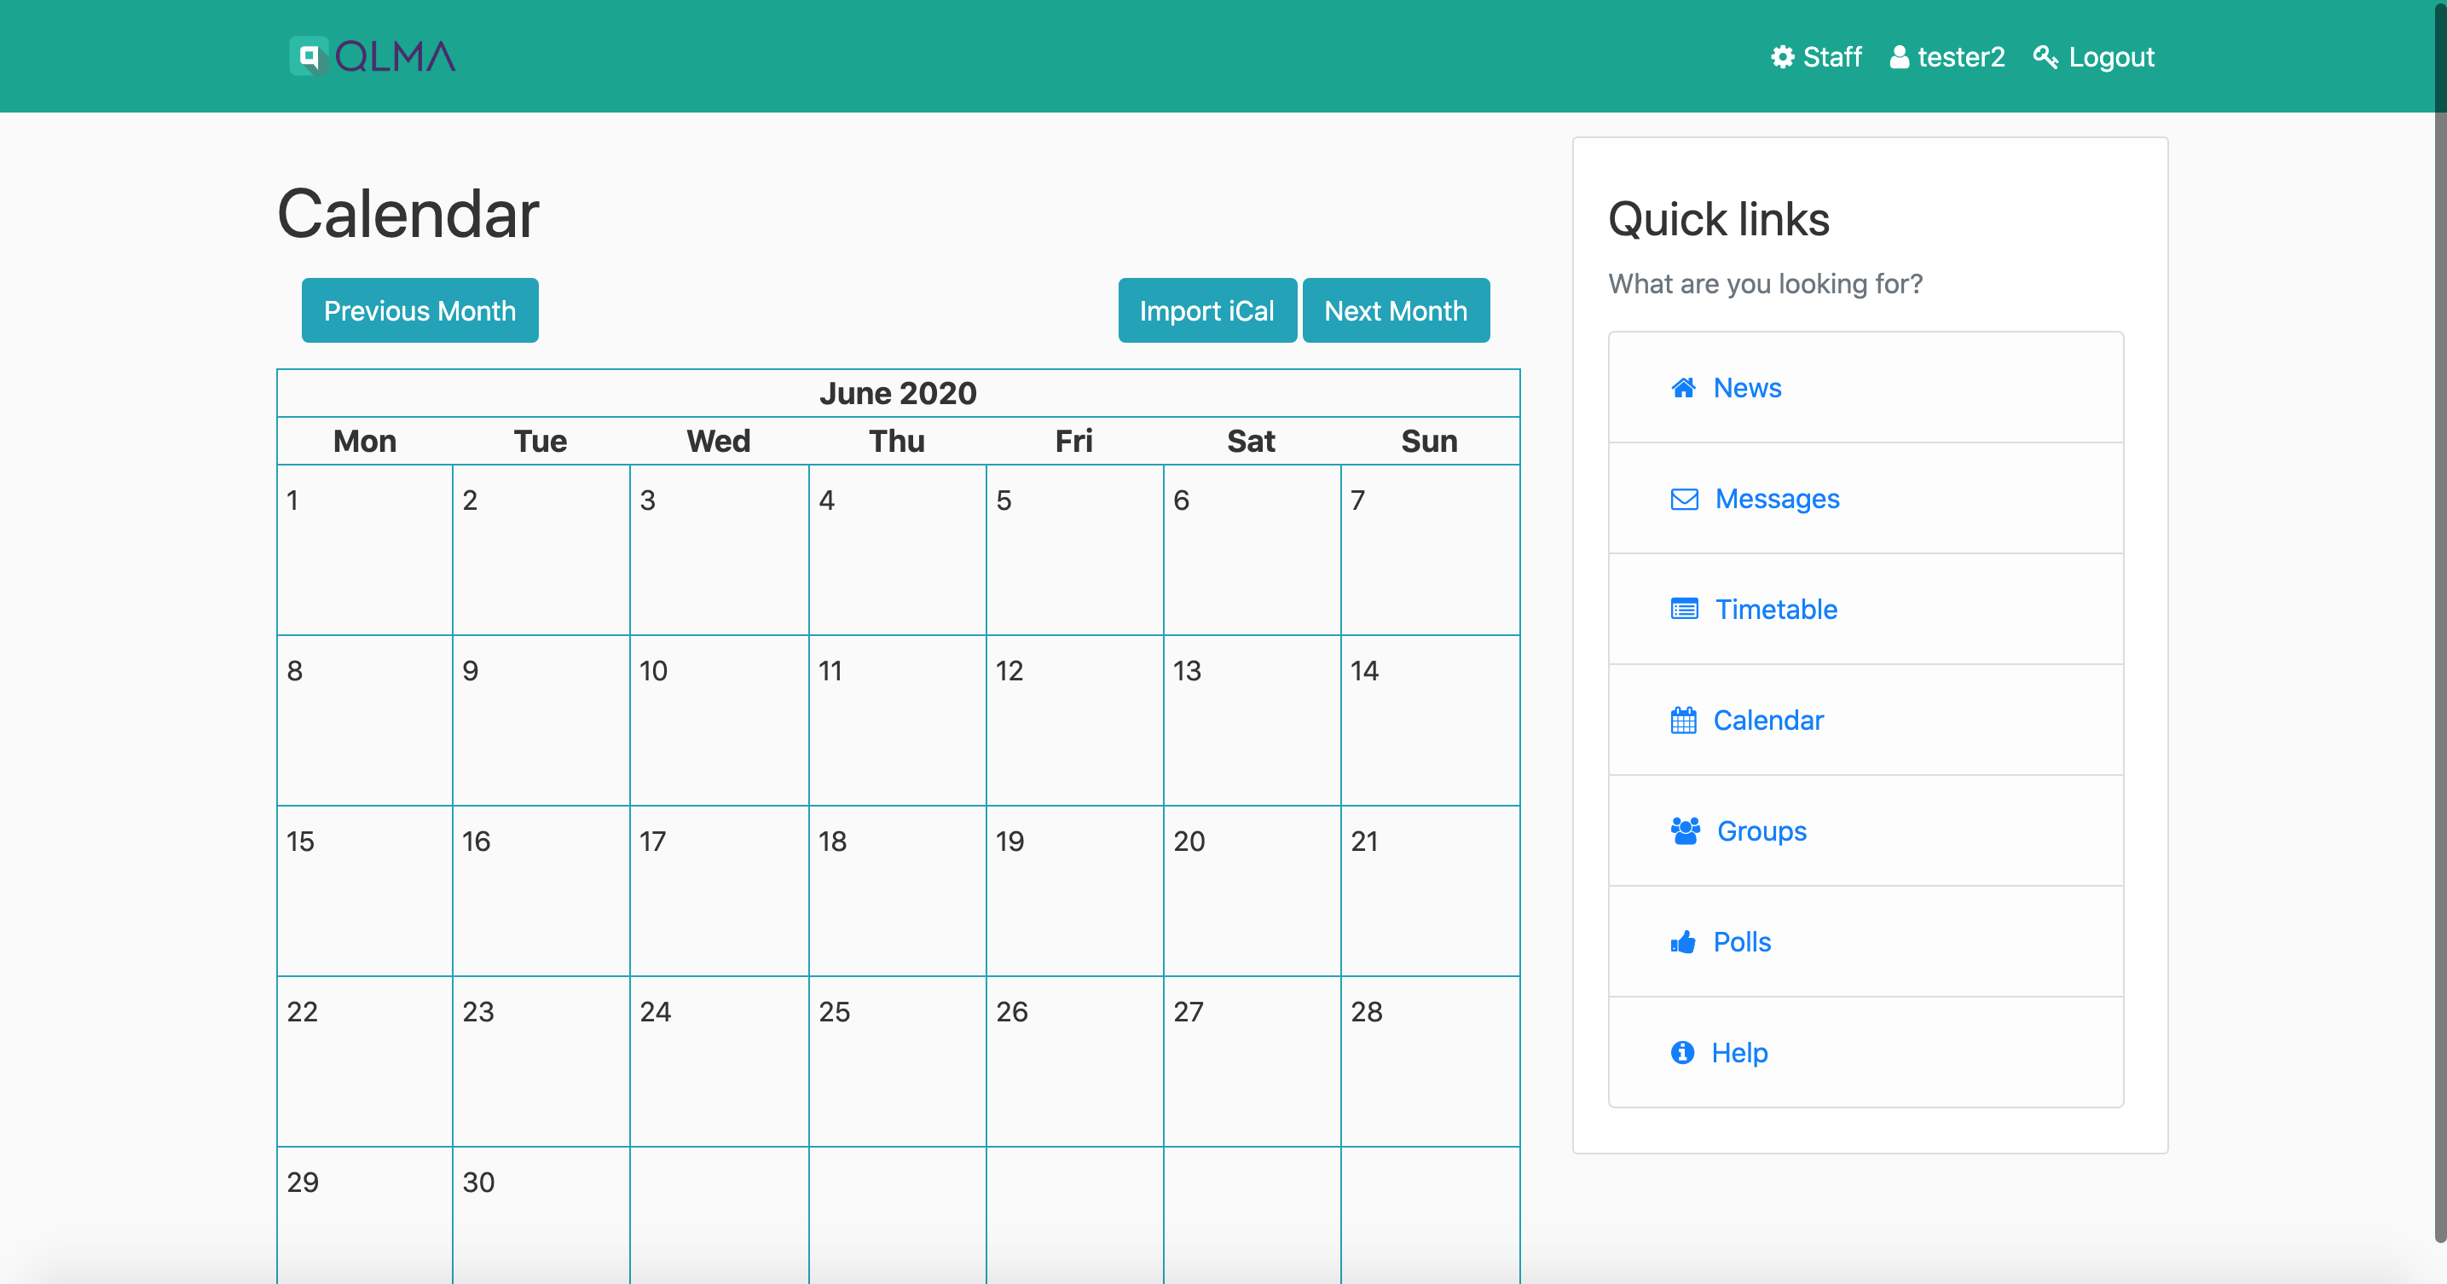
Task: Click the Groups people icon
Action: tap(1685, 831)
